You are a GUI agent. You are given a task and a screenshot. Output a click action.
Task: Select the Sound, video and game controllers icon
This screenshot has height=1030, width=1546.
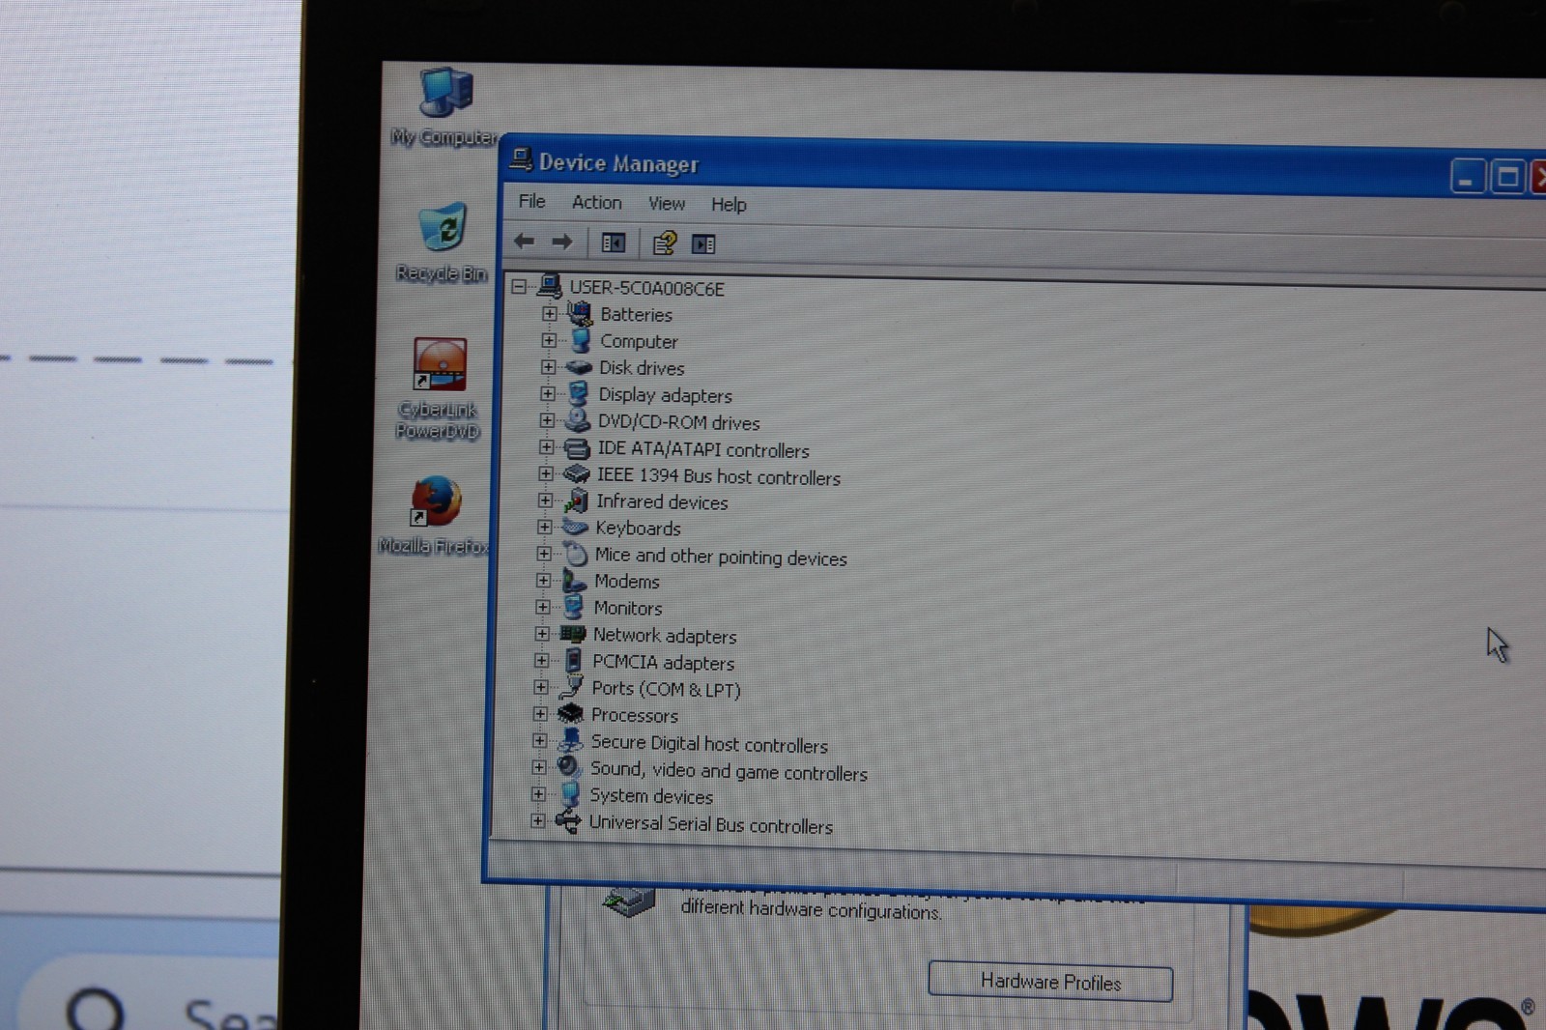569,767
